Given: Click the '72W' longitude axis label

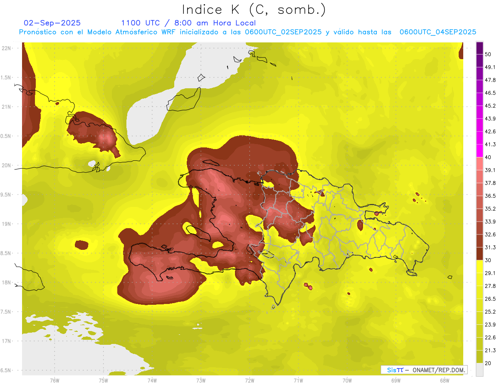Looking at the screenshot, I should click(x=249, y=381).
